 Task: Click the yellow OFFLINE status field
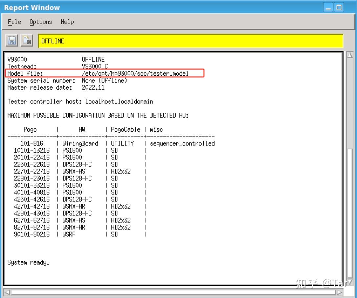tap(190, 41)
